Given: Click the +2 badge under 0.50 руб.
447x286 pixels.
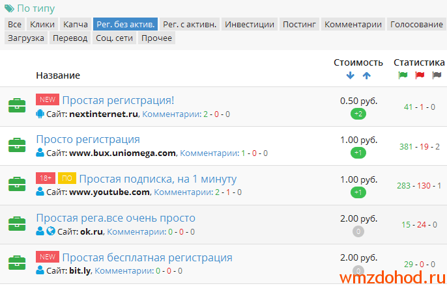Looking at the screenshot, I should click(x=358, y=114).
